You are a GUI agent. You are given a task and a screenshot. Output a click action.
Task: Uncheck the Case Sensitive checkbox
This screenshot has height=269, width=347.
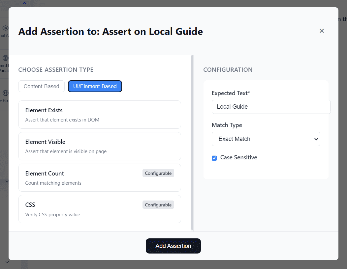coord(214,158)
